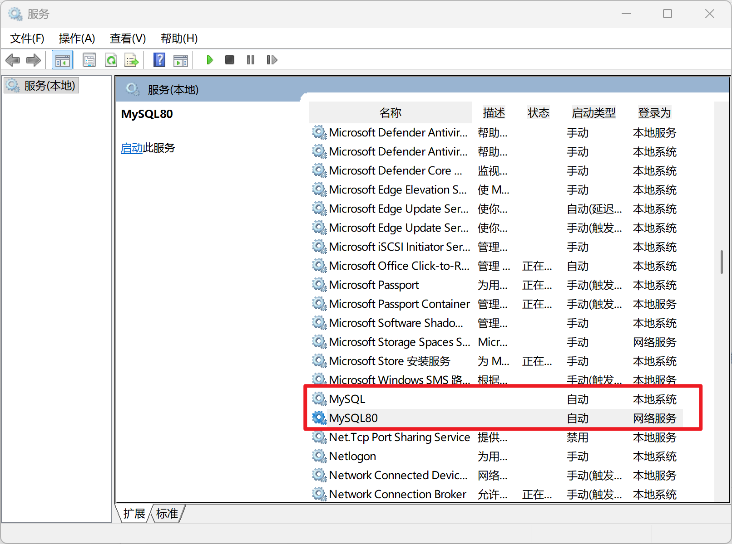Switch to the 扩展 tab
Image resolution: width=732 pixels, height=544 pixels.
pyautogui.click(x=134, y=513)
